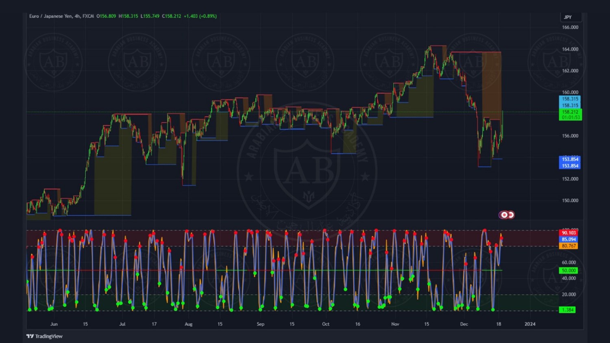
Task: Click the Dec label on time axis
Action: (464, 324)
